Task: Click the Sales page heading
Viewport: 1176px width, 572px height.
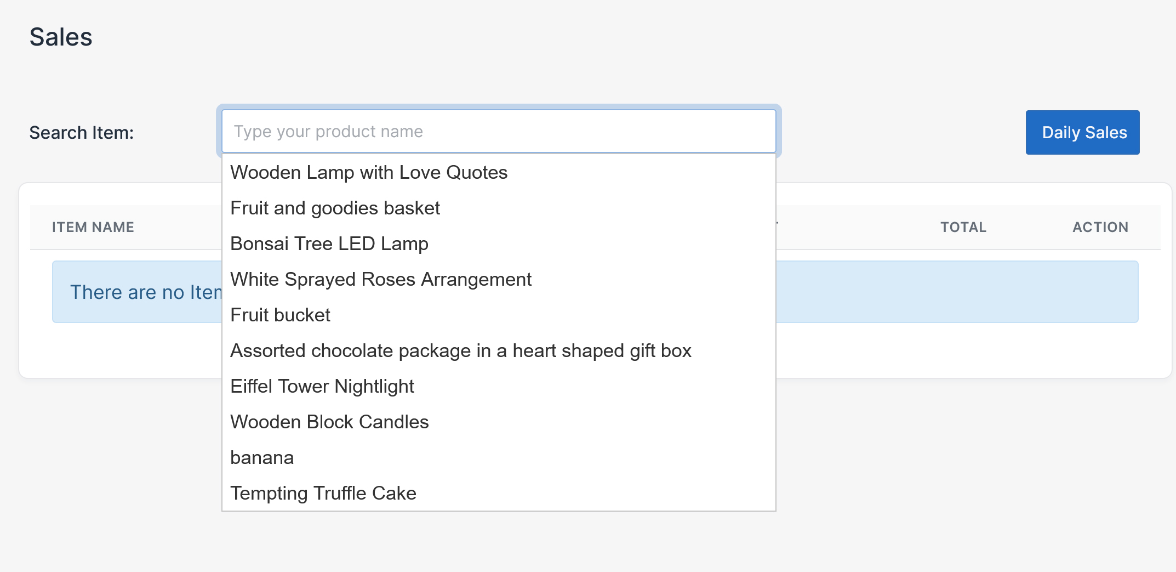Action: coord(61,37)
